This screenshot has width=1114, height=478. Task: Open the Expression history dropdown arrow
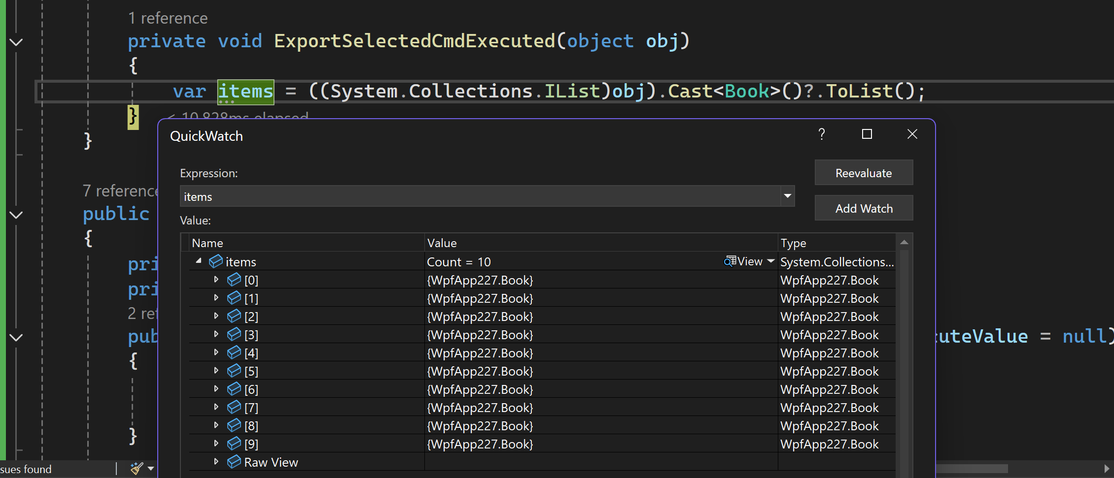[788, 196]
